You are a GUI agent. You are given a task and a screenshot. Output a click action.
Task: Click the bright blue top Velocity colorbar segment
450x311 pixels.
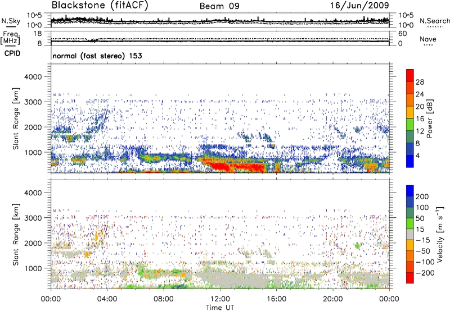click(410, 191)
